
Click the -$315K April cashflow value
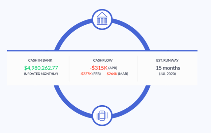coord(98,67)
